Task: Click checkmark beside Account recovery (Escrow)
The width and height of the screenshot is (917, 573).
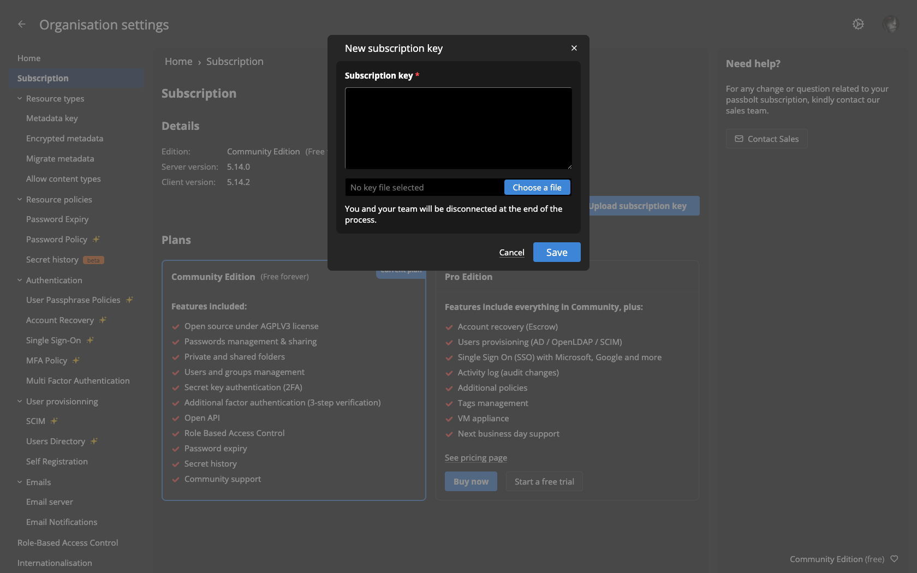Action: coord(449,327)
